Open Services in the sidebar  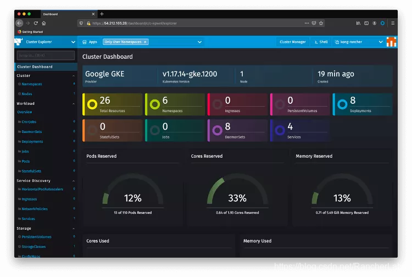pos(29,219)
